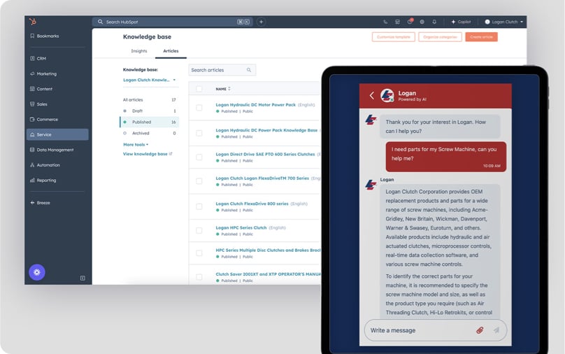Click the Create article button
Screen dimensions: 565x354
481,36
